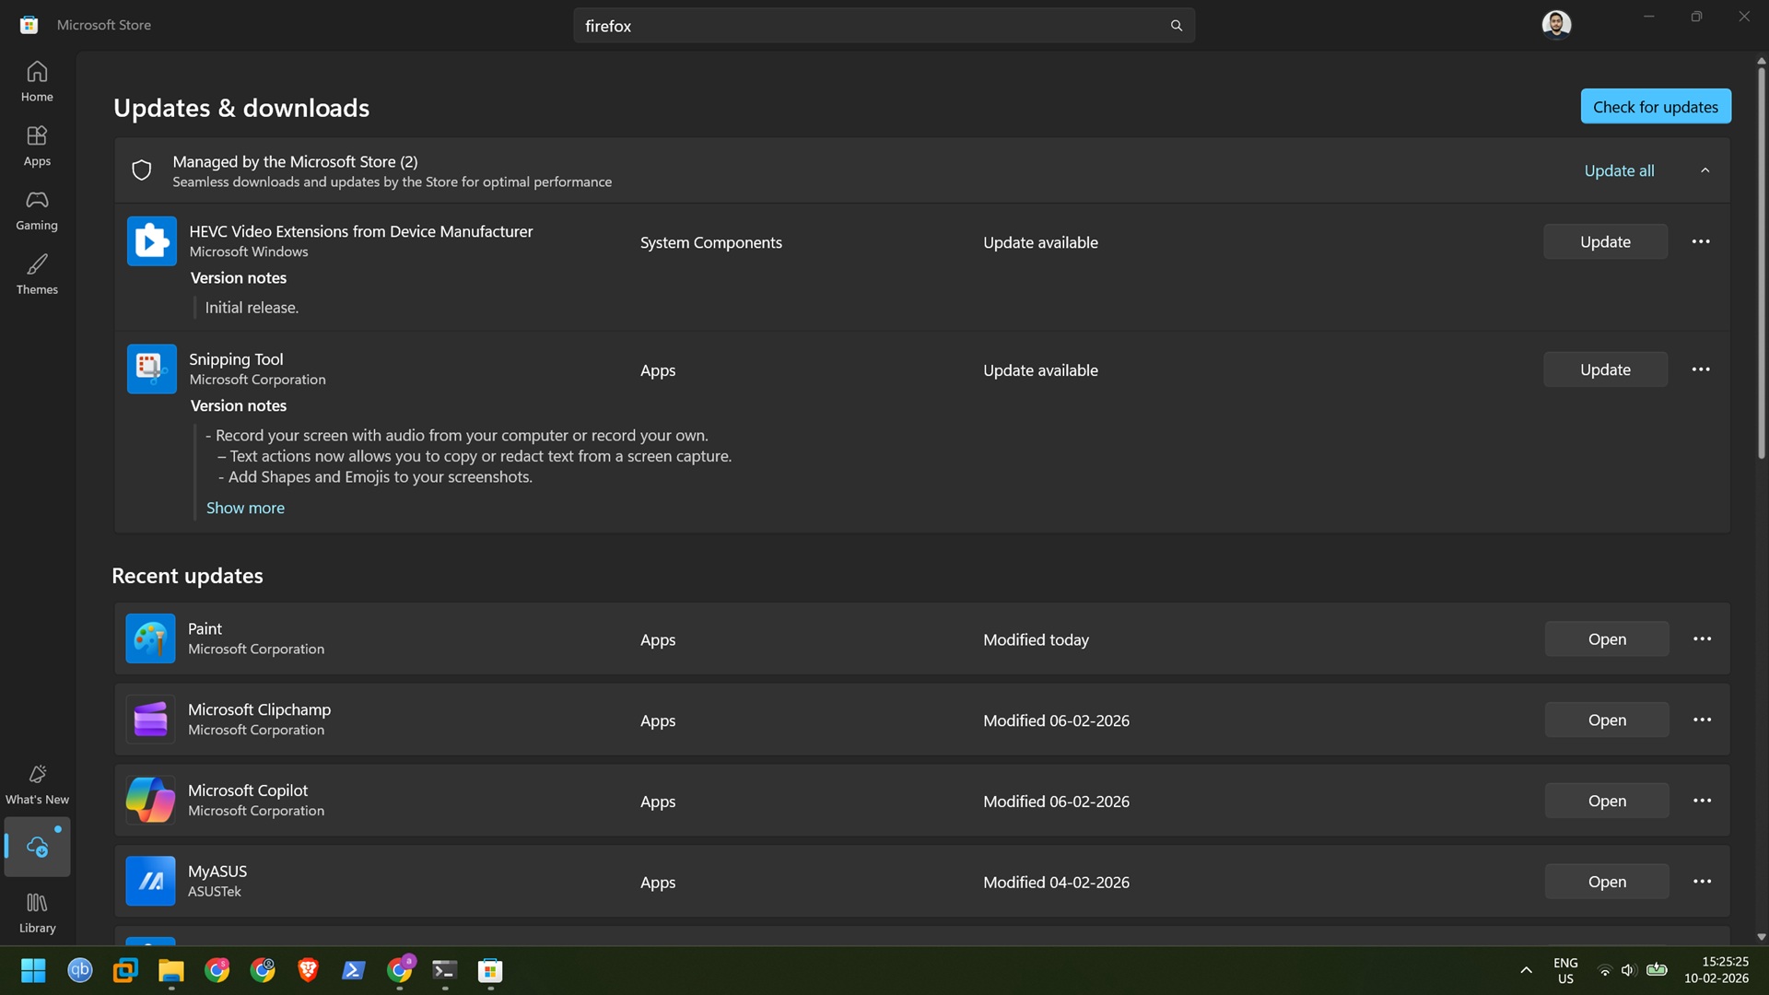This screenshot has height=995, width=1769.
Task: Open more options menu for Paint
Action: (1700, 638)
